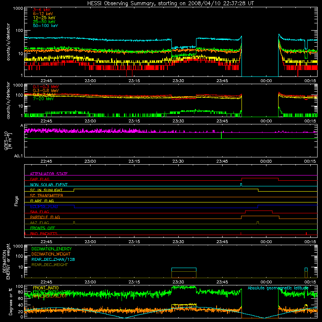Screen dimensions: 322x322
Task: Click the 0.1-0.3 MeV legend label
Action: click(x=46, y=87)
